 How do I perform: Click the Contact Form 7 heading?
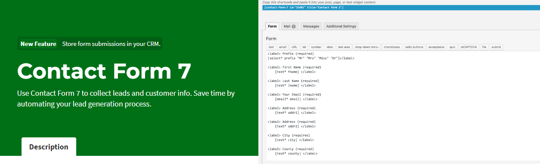tap(104, 71)
